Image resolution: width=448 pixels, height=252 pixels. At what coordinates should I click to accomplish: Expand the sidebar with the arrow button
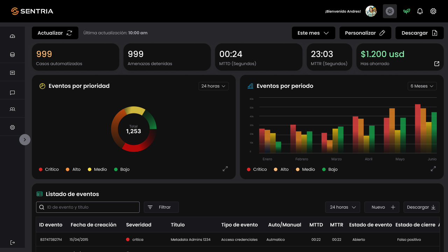[25, 140]
